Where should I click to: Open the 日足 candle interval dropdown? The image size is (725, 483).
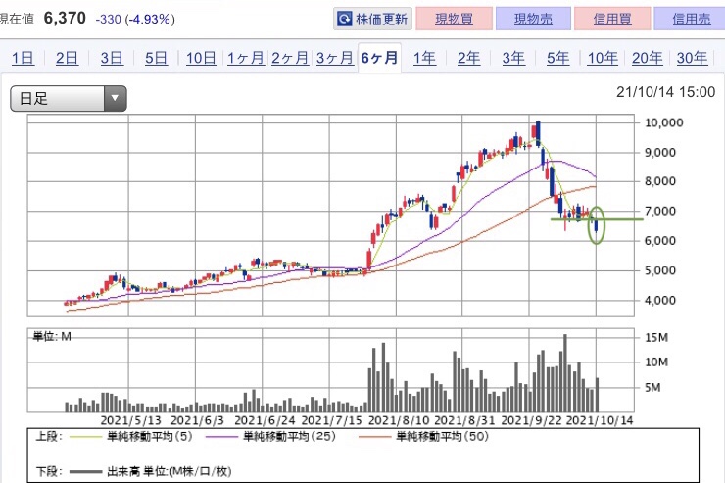pyautogui.click(x=69, y=98)
